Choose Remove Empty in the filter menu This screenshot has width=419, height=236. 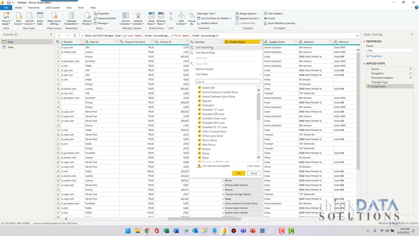(204, 69)
